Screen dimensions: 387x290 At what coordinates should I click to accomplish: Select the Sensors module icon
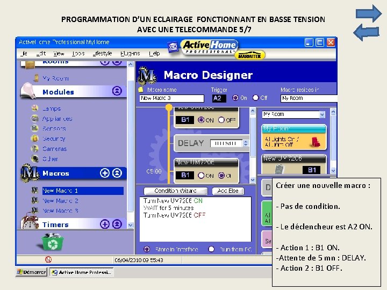click(x=35, y=128)
